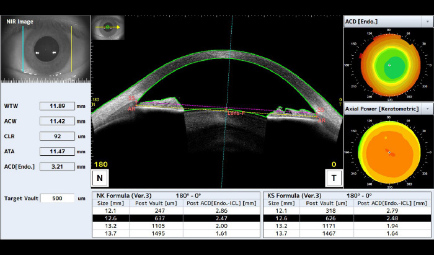Screen dimensions: 434x255
Task: Open the ACD [Endo.] map dropdown
Action: click(427, 22)
